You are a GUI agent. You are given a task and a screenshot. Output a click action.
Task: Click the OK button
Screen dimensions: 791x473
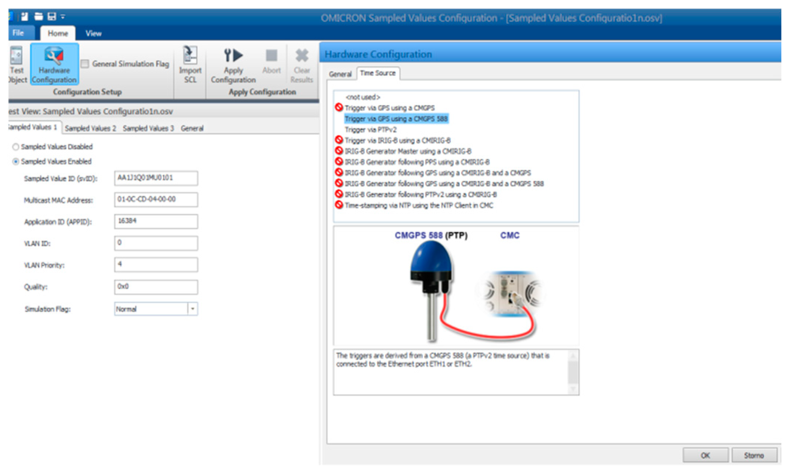[705, 456]
